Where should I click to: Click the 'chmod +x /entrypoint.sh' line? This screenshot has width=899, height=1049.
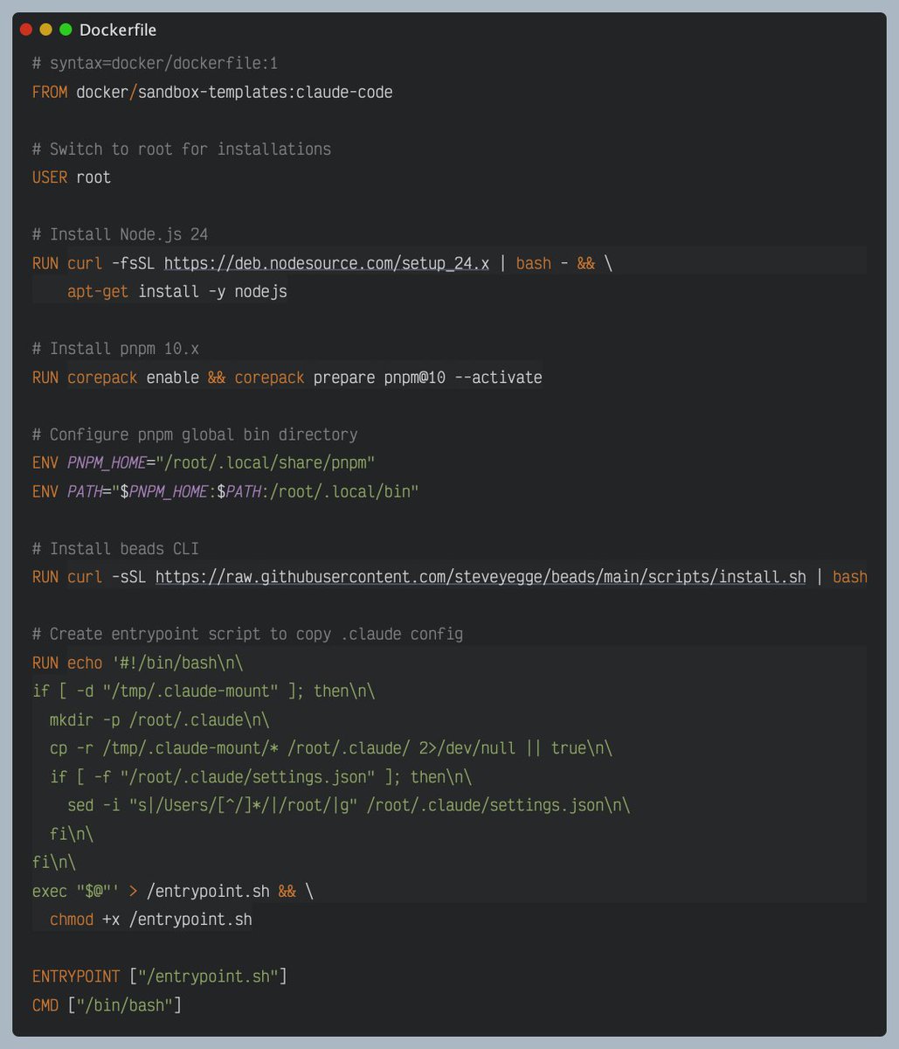(x=150, y=920)
